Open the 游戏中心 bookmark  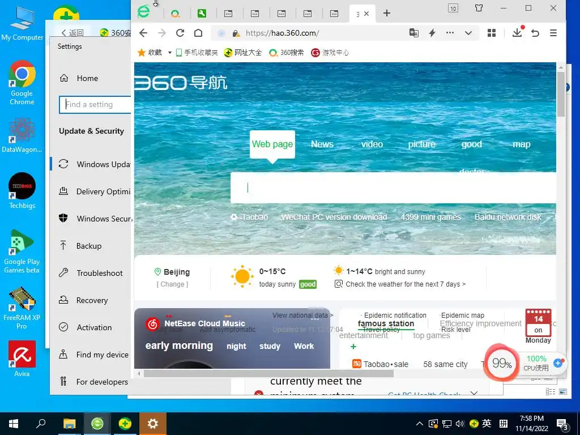point(330,53)
